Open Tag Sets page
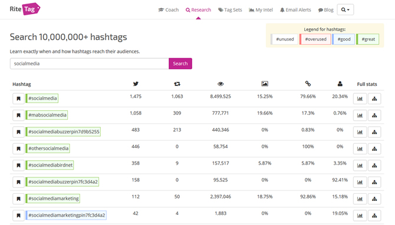395x225 pixels. 230,10
